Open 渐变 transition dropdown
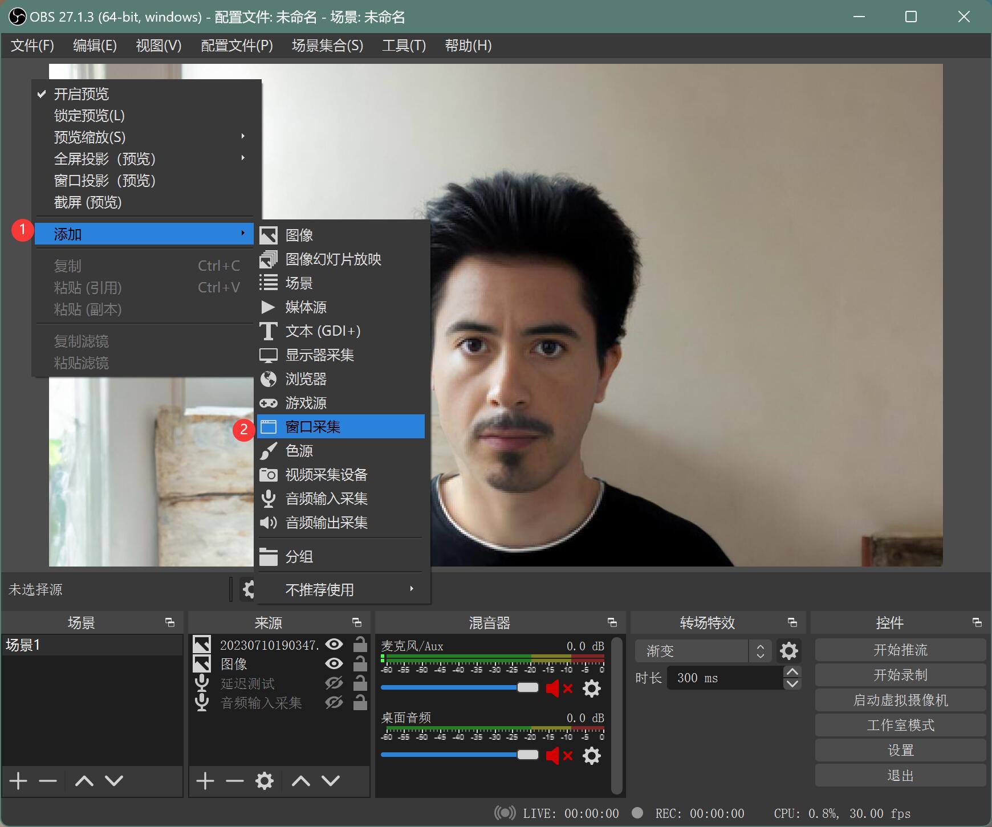This screenshot has height=827, width=992. (704, 651)
